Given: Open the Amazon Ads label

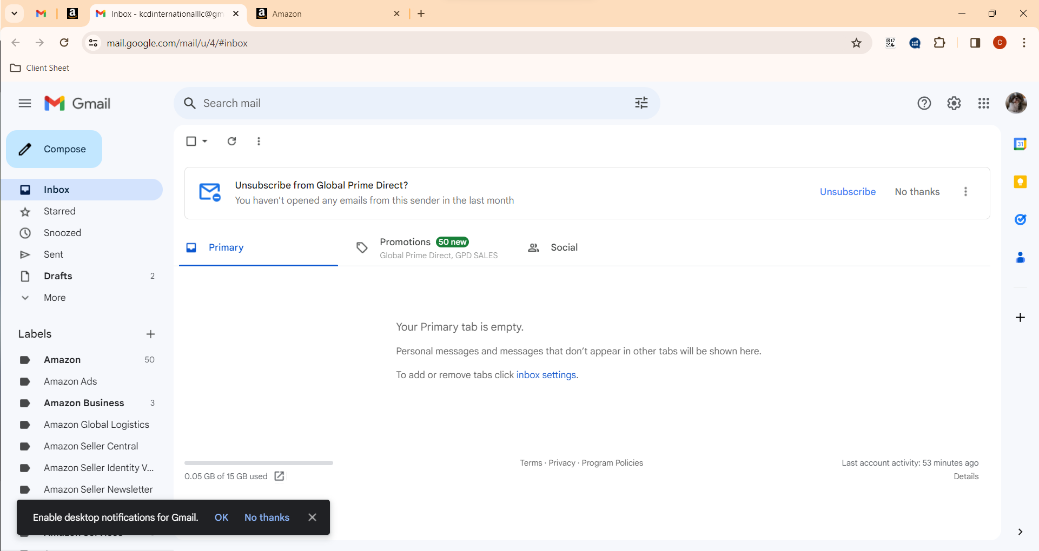Looking at the screenshot, I should 81,381.
